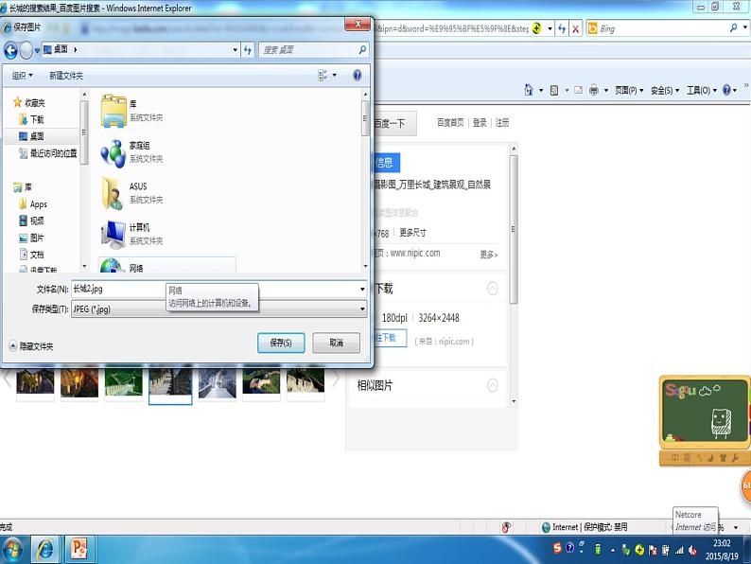The width and height of the screenshot is (751, 564).
Task: Click the 注册 link
Action: pyautogui.click(x=502, y=123)
